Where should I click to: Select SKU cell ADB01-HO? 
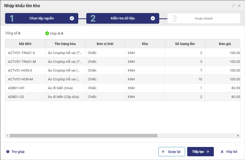25,88
